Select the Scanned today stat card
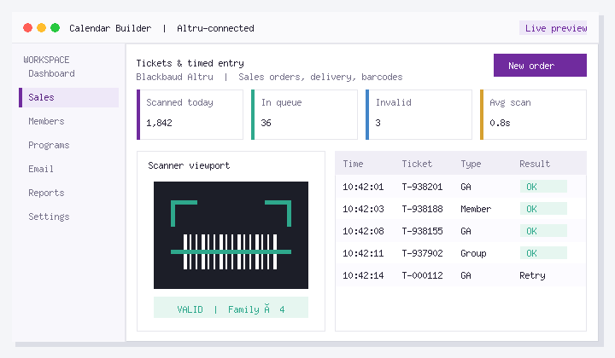 190,114
